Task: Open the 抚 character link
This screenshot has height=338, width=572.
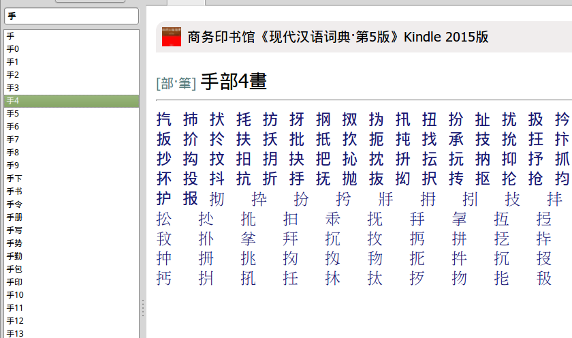Action: click(323, 179)
